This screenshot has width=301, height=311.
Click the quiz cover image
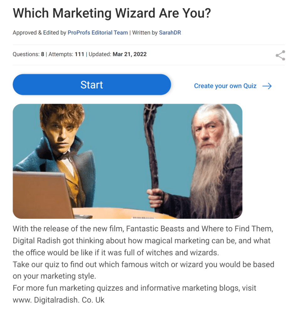coord(127,161)
